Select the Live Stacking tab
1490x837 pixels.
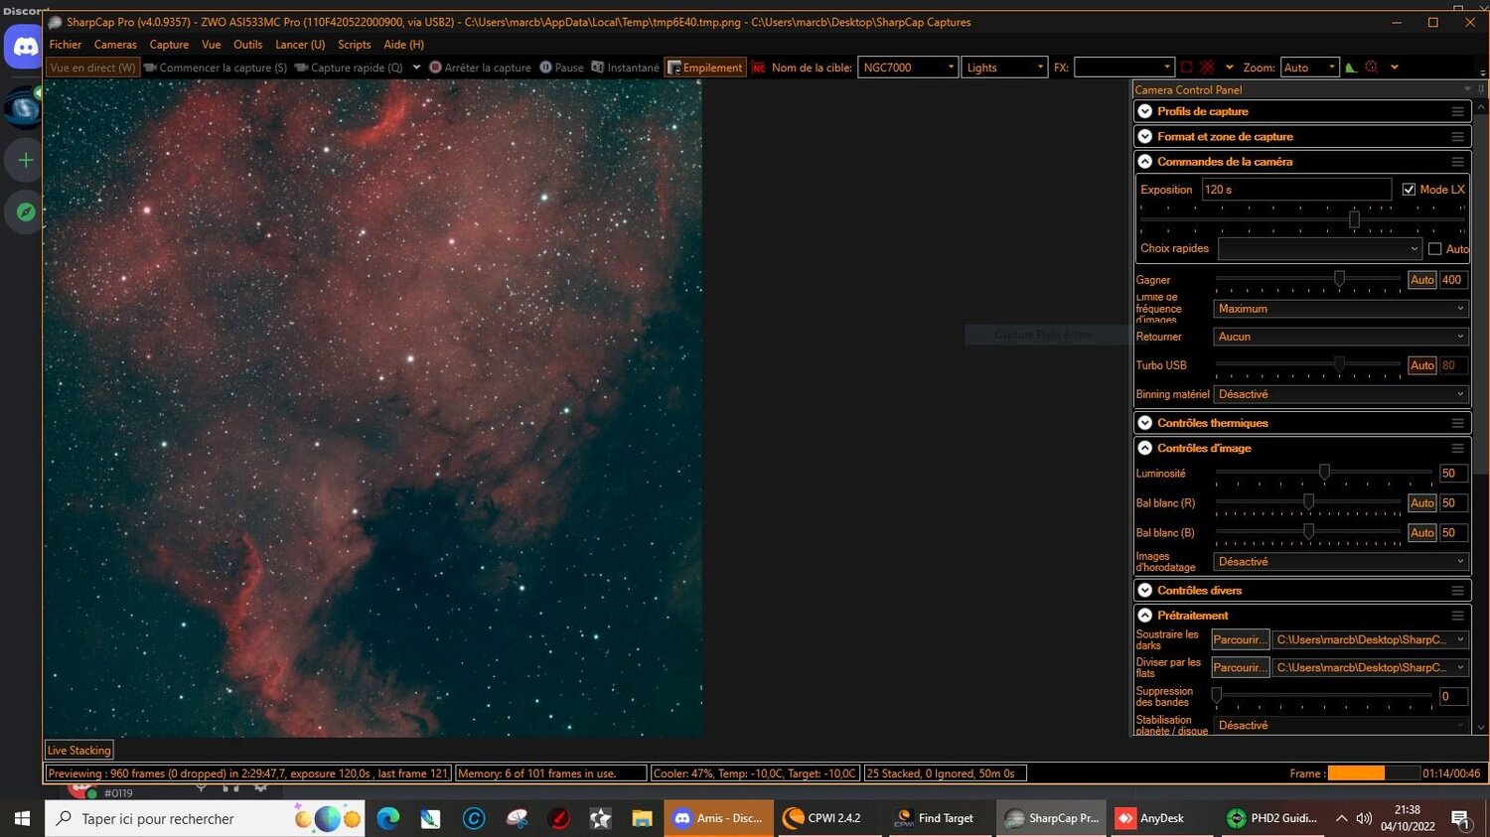[x=78, y=750]
